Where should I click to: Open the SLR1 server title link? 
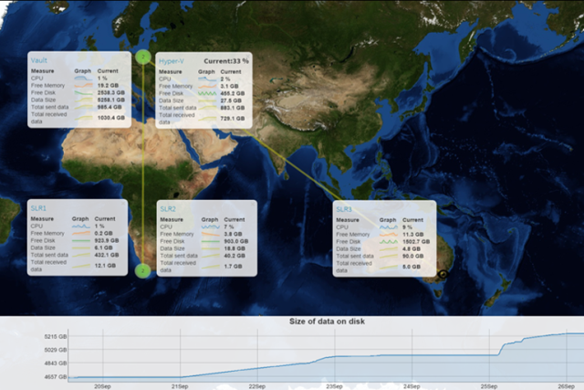pyautogui.click(x=37, y=209)
